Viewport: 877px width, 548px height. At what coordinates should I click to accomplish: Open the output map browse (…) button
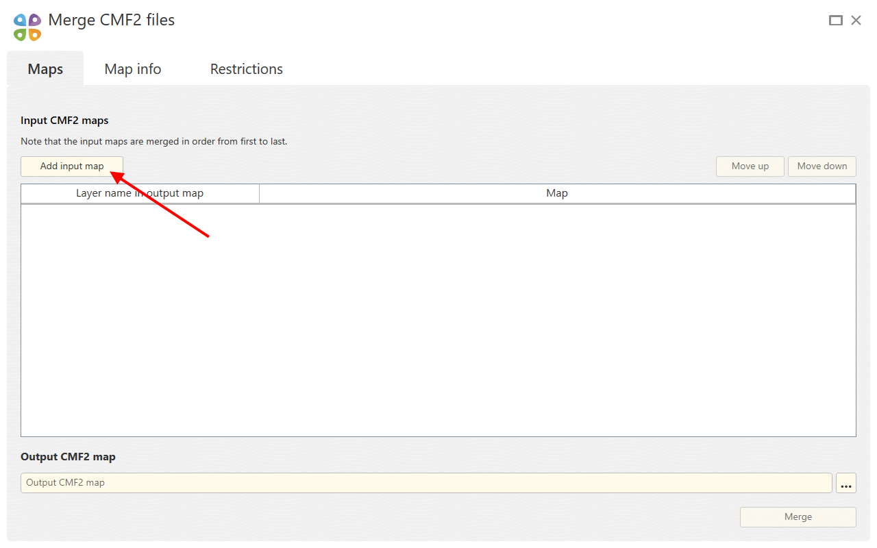(x=847, y=483)
